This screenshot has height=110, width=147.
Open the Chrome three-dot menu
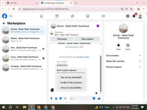(144, 9)
